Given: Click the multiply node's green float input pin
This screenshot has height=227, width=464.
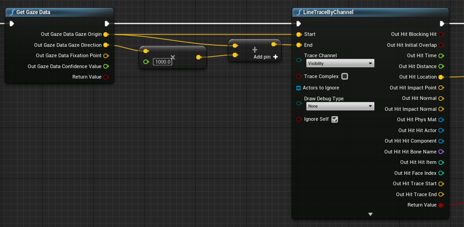Looking at the screenshot, I should click(146, 62).
